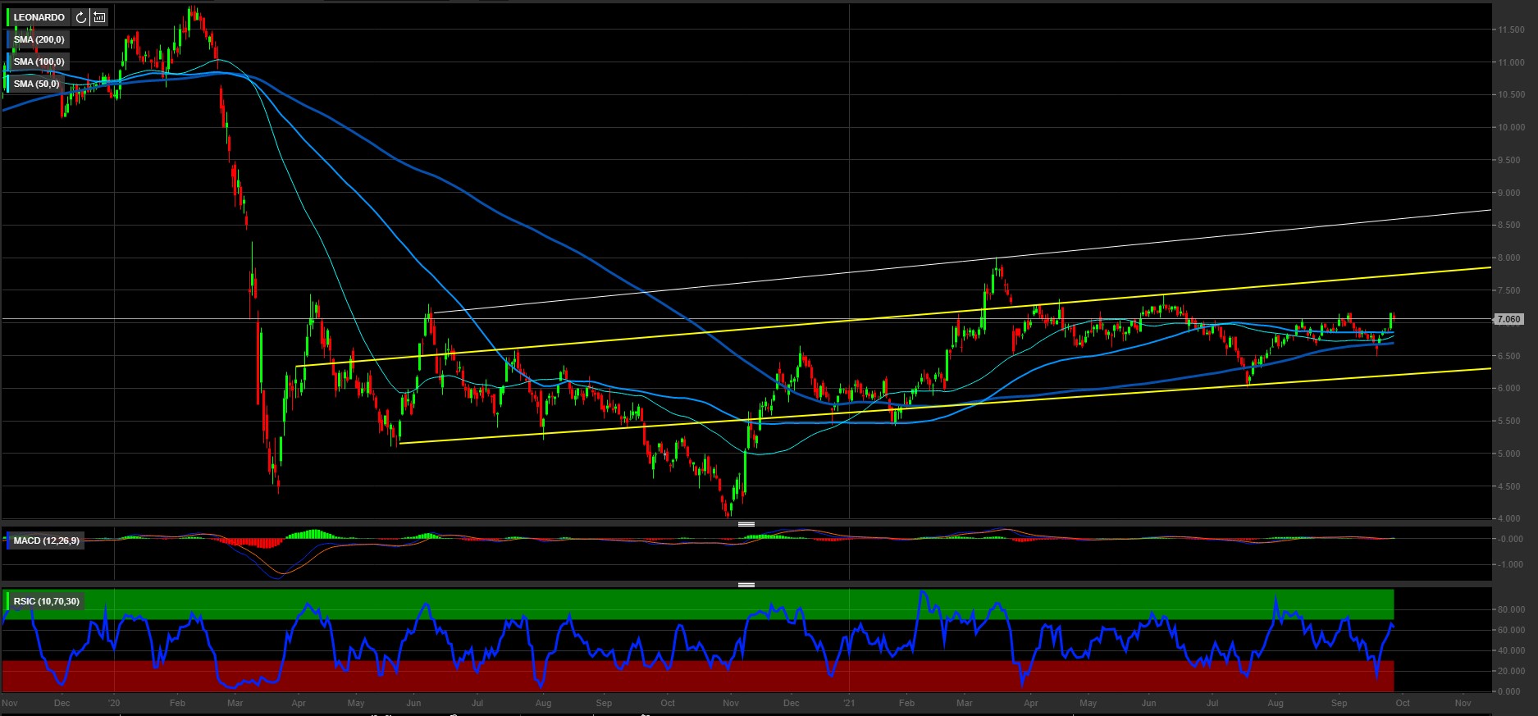Screen dimensions: 1538x716
Task: Click the 80.000 RSI axis label
Action: [x=1511, y=610]
